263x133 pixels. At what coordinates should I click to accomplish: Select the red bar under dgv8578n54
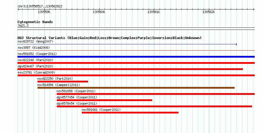tap(154, 106)
